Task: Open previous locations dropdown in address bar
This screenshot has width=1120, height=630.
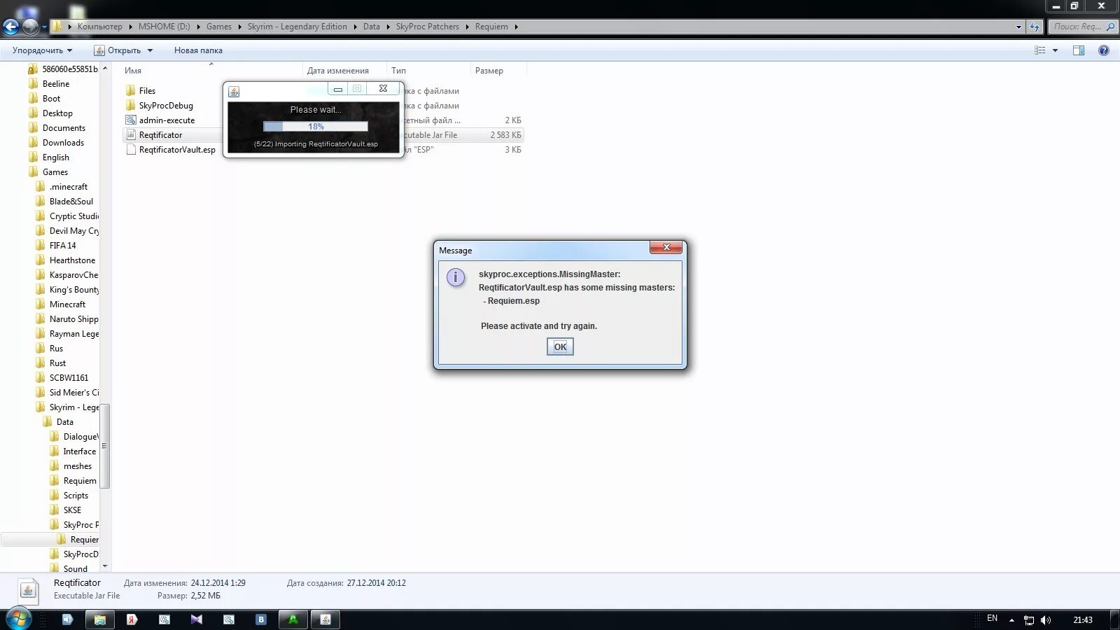Action: pos(1018,27)
